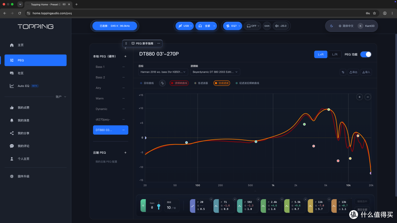This screenshot has height=223, width=397.
Task: Open filter settings sliders icon
Action: tap(343, 72)
